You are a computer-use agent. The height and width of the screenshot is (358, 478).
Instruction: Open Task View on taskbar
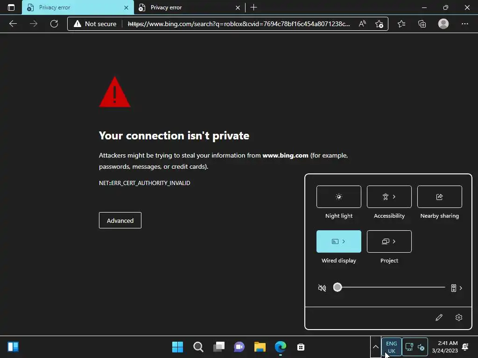coord(219,347)
